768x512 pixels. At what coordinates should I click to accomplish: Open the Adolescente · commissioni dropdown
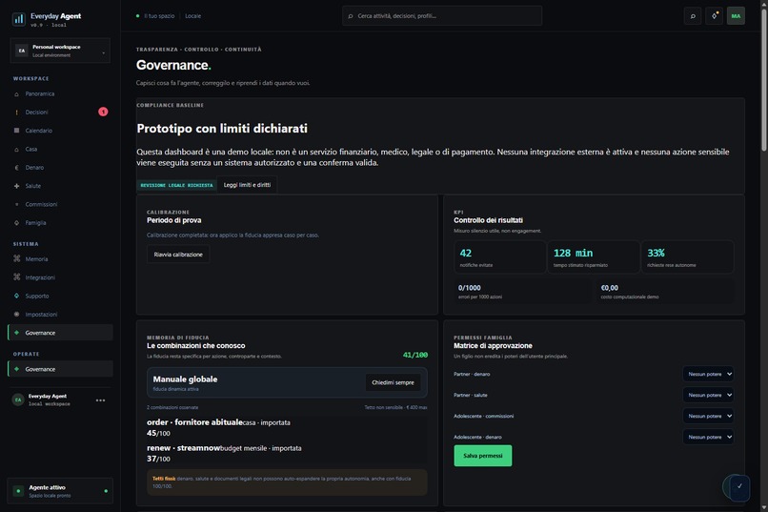[708, 416]
